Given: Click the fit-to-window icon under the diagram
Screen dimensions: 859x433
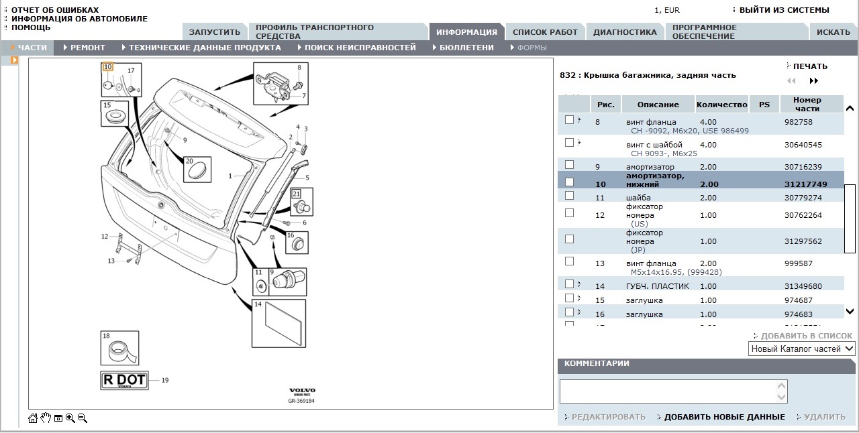Looking at the screenshot, I should [x=58, y=418].
